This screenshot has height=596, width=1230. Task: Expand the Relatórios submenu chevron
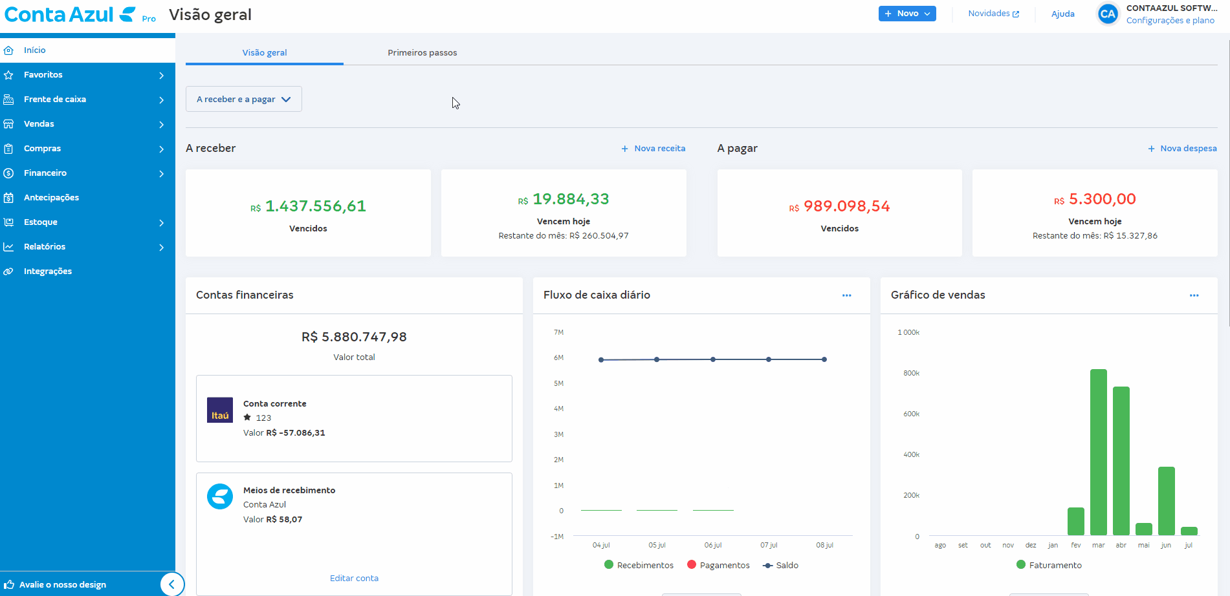tap(161, 248)
